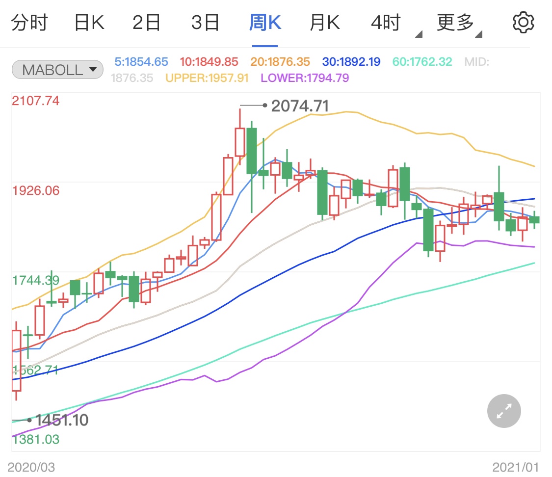Open the 3日 three-day chart tab

point(205,22)
